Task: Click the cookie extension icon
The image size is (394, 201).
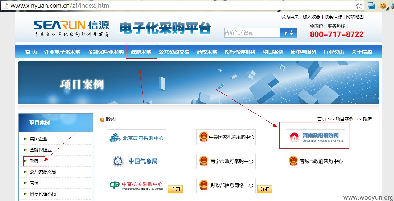Action: pyautogui.click(x=383, y=6)
